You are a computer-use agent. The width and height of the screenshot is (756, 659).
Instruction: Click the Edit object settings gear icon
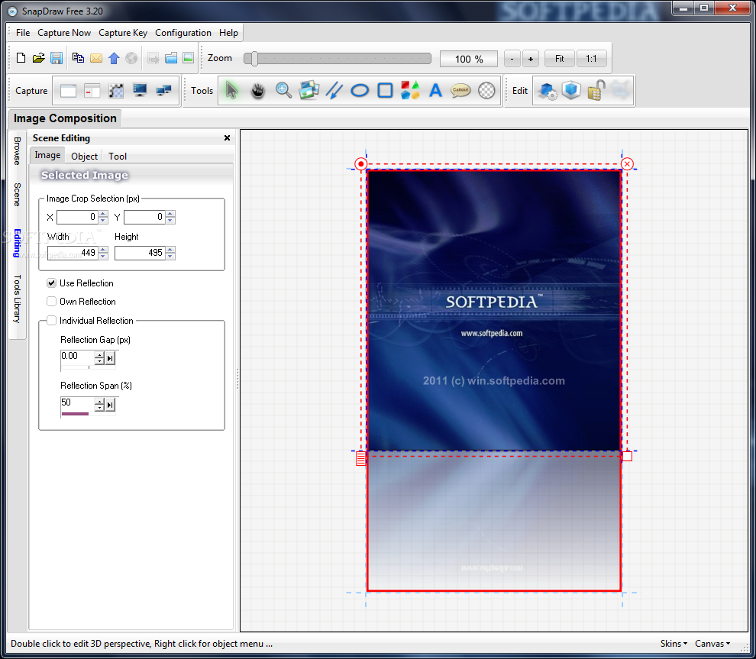[548, 91]
